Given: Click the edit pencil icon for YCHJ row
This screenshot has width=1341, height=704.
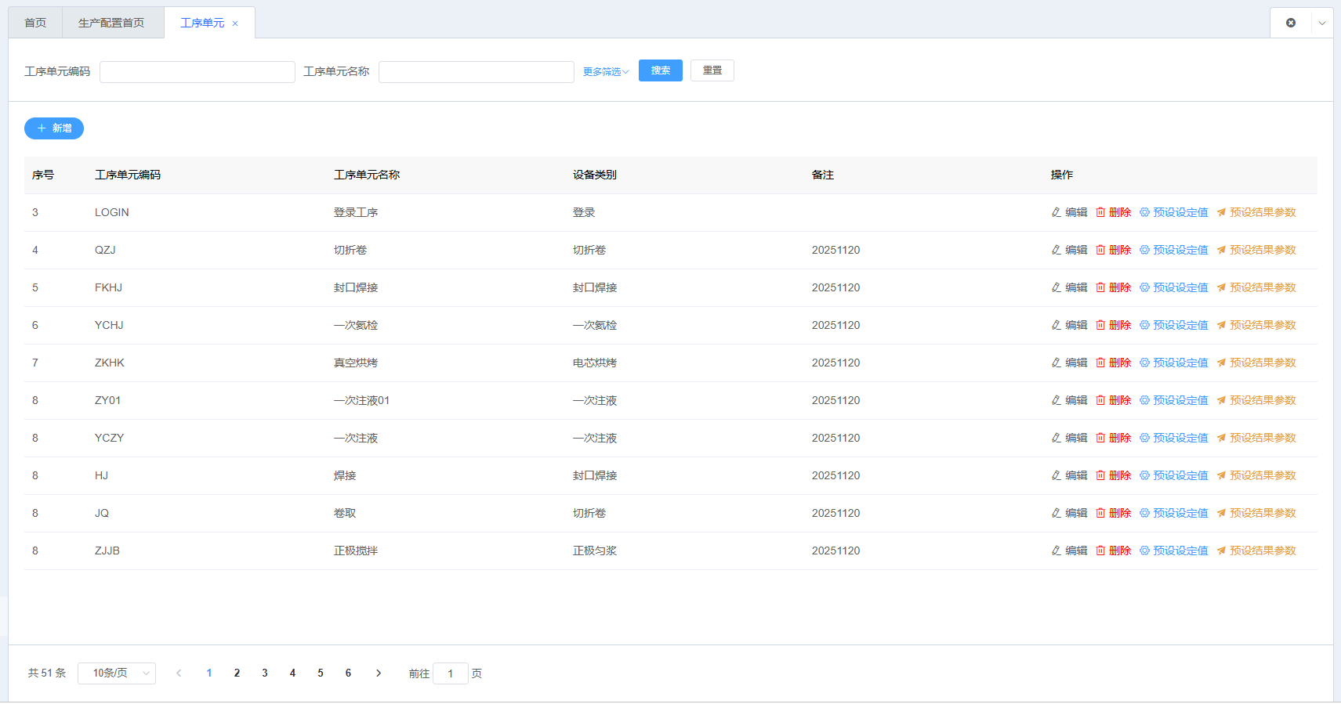Looking at the screenshot, I should (x=1056, y=325).
